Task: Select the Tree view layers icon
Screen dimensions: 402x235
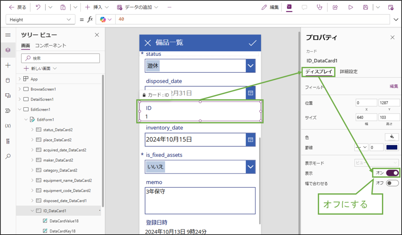Action: point(8,50)
